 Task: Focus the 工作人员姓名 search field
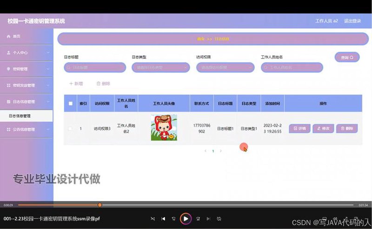coord(292,67)
